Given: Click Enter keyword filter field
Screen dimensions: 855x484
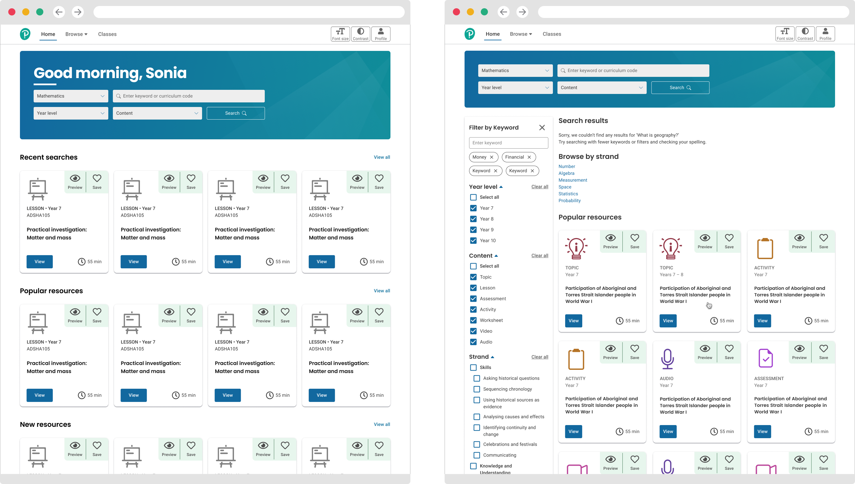Looking at the screenshot, I should (508, 143).
